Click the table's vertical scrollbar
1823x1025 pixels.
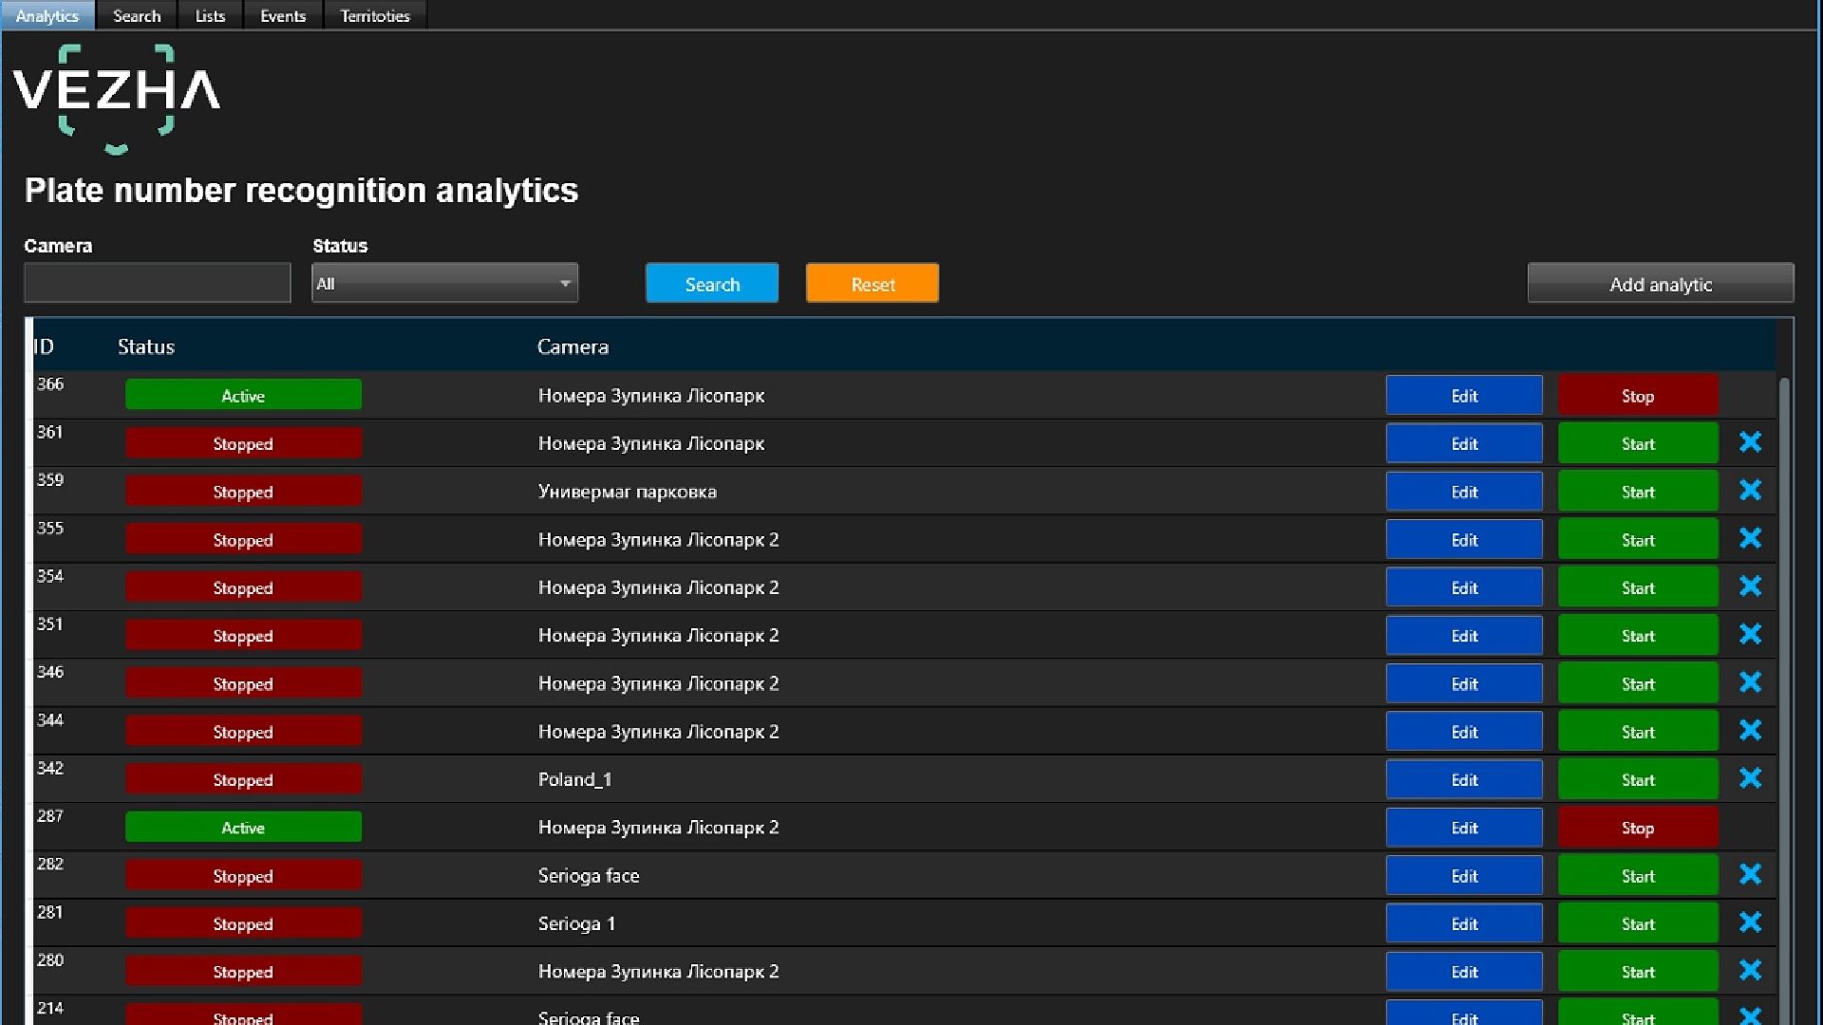[1784, 700]
